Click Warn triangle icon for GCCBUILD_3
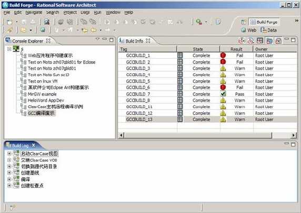 pos(223,68)
